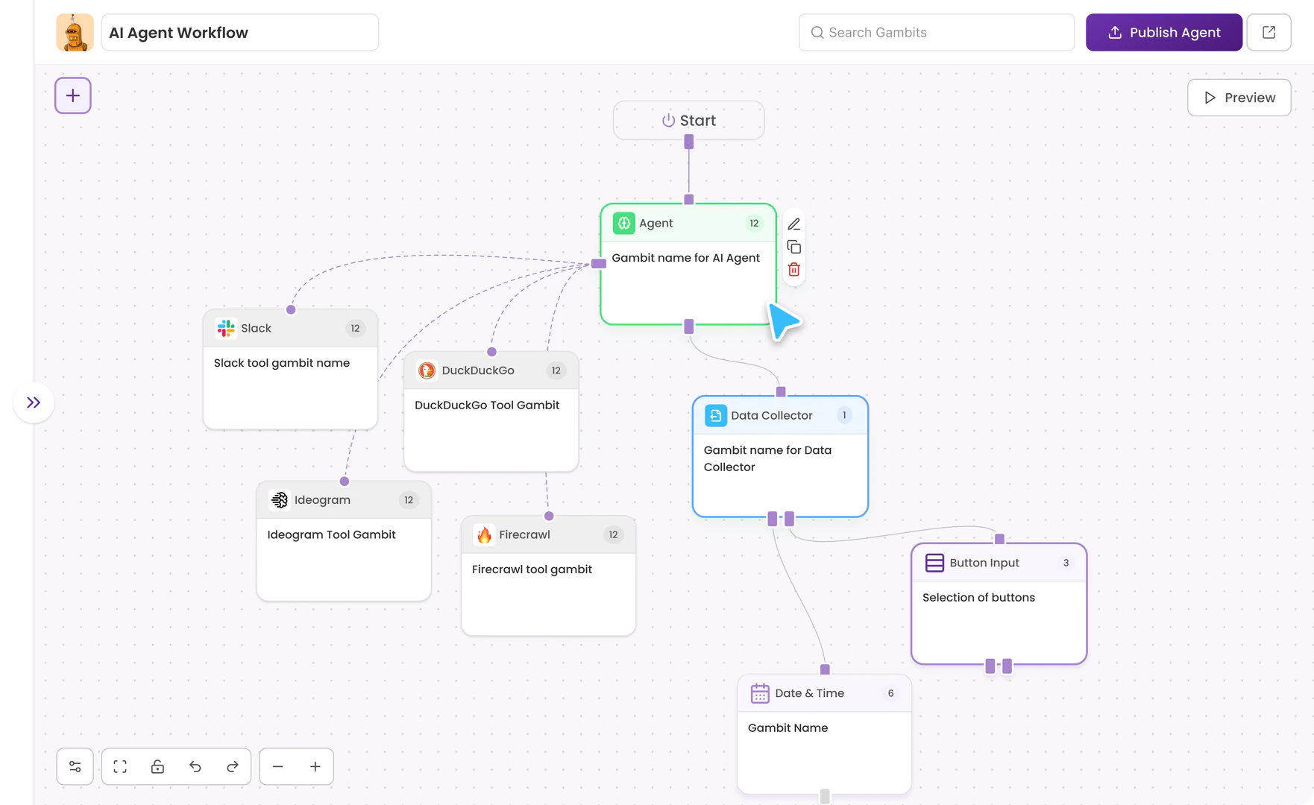Toggle the canvas lock padlock

(157, 766)
